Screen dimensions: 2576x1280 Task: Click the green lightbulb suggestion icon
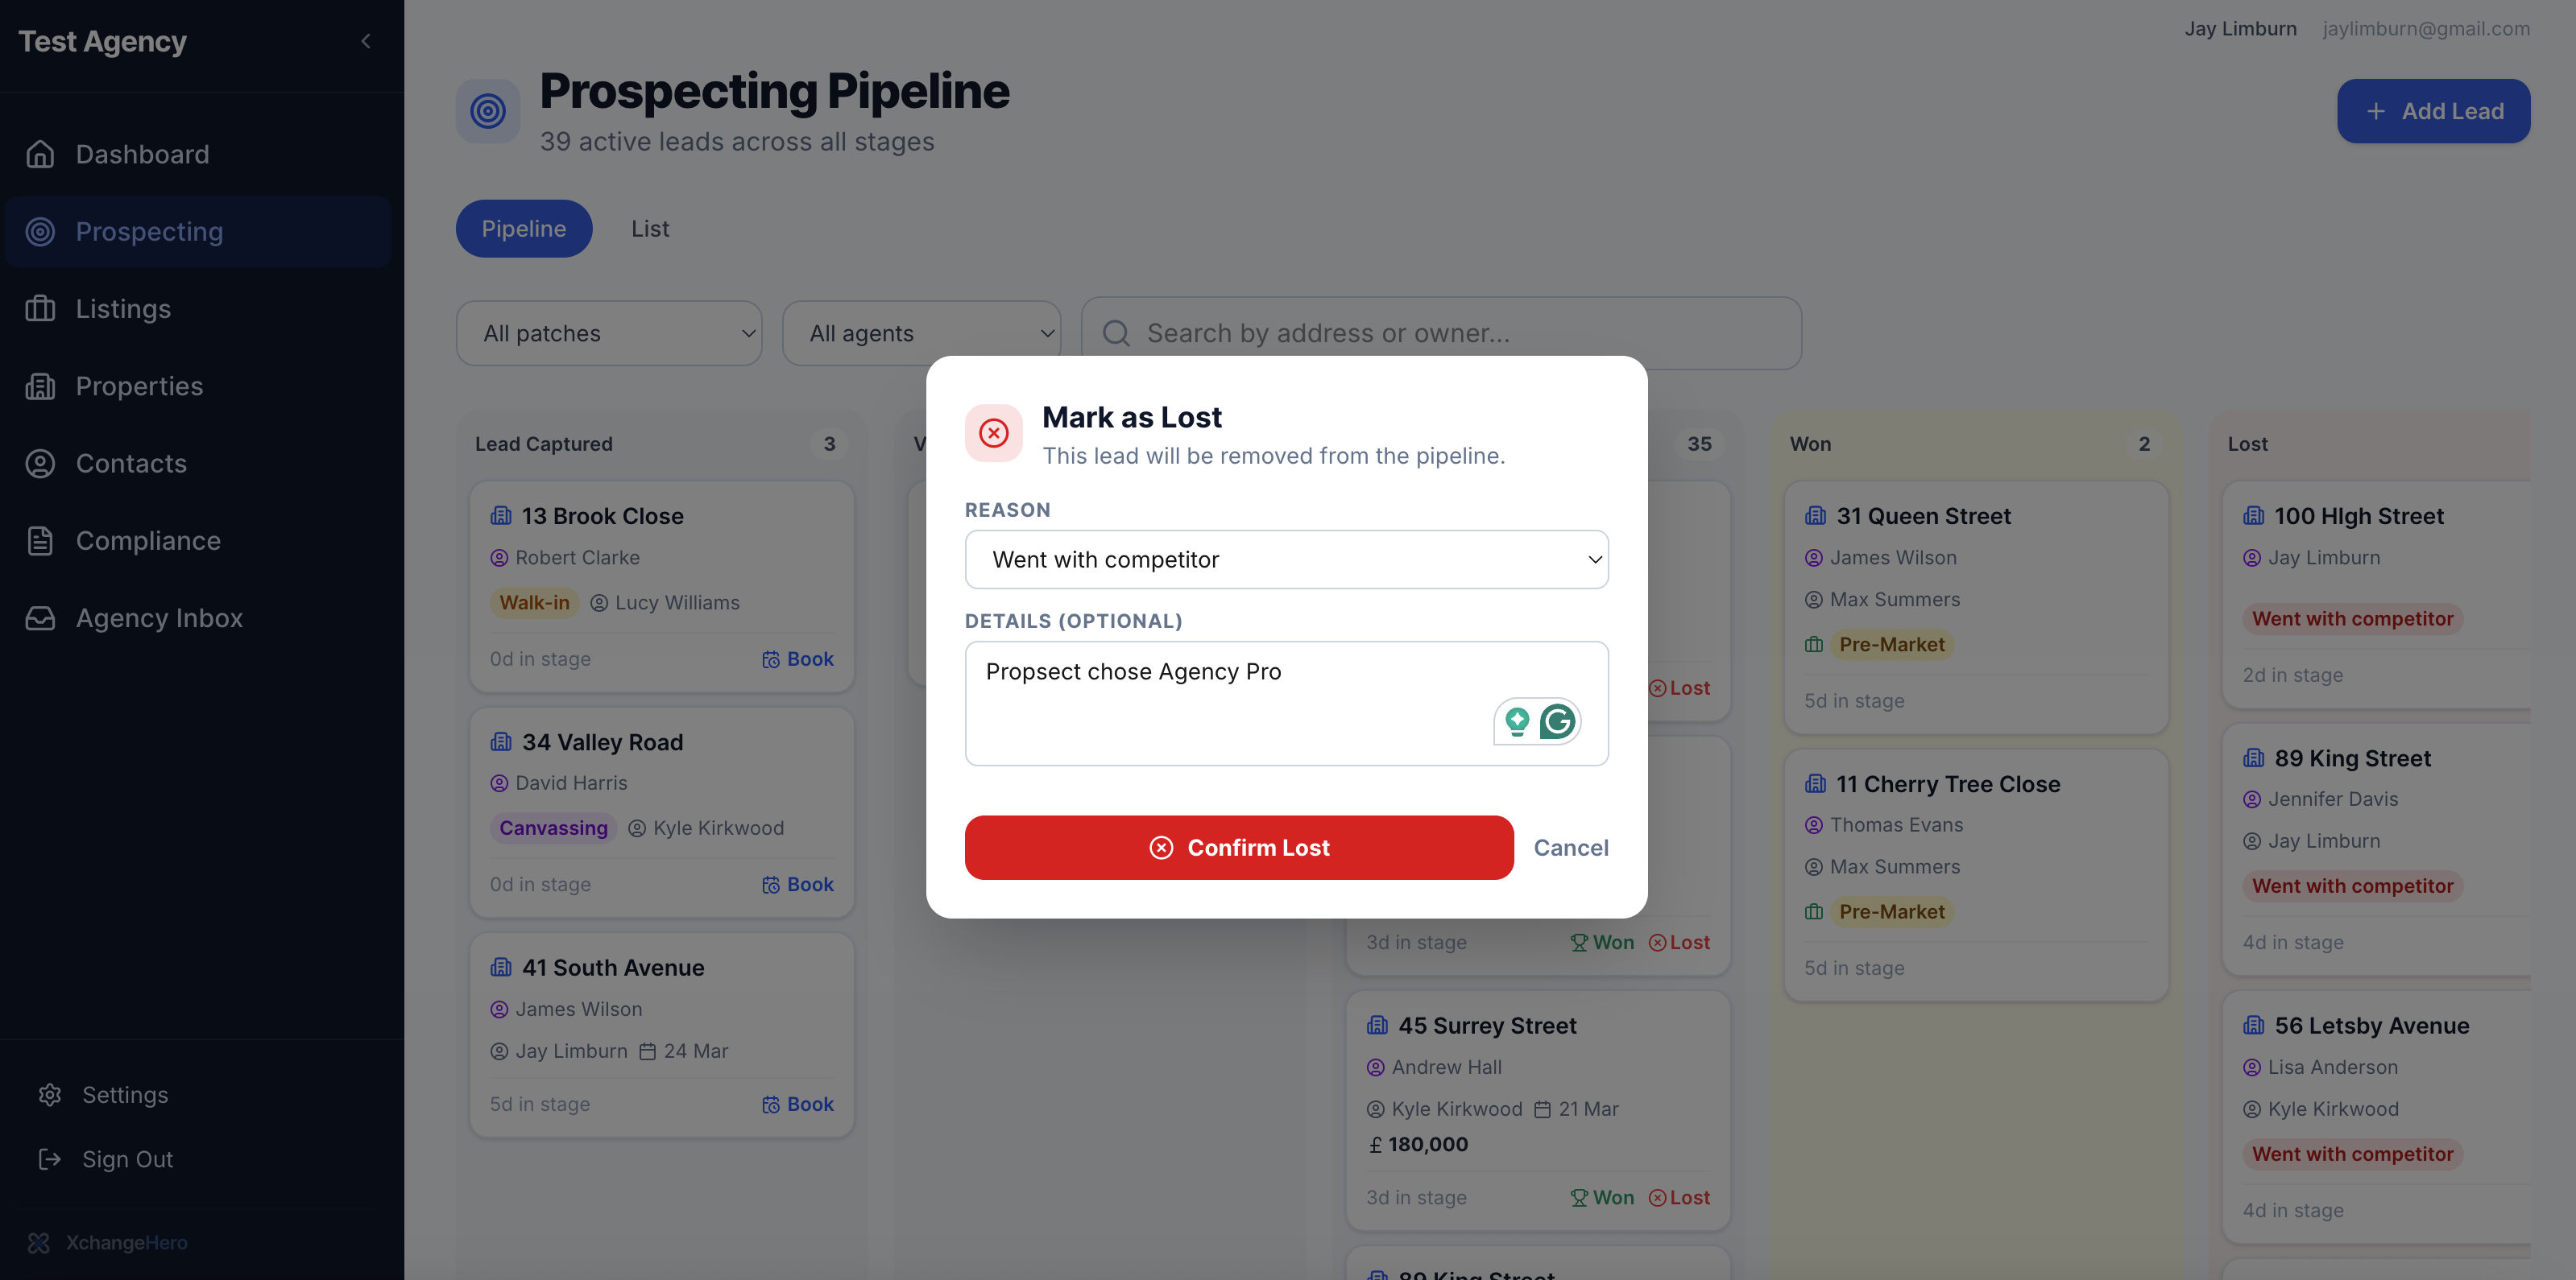point(1517,721)
